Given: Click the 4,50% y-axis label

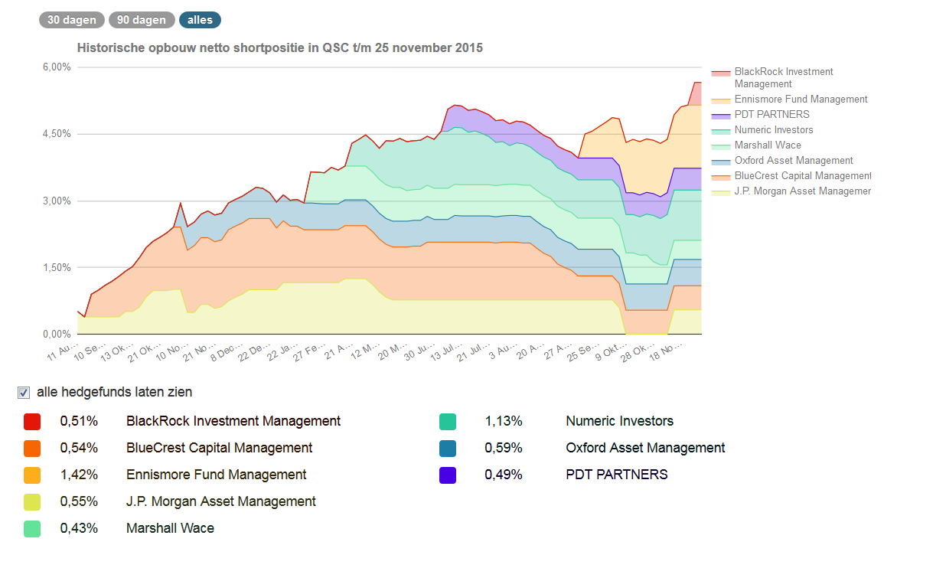Looking at the screenshot, I should [x=57, y=134].
